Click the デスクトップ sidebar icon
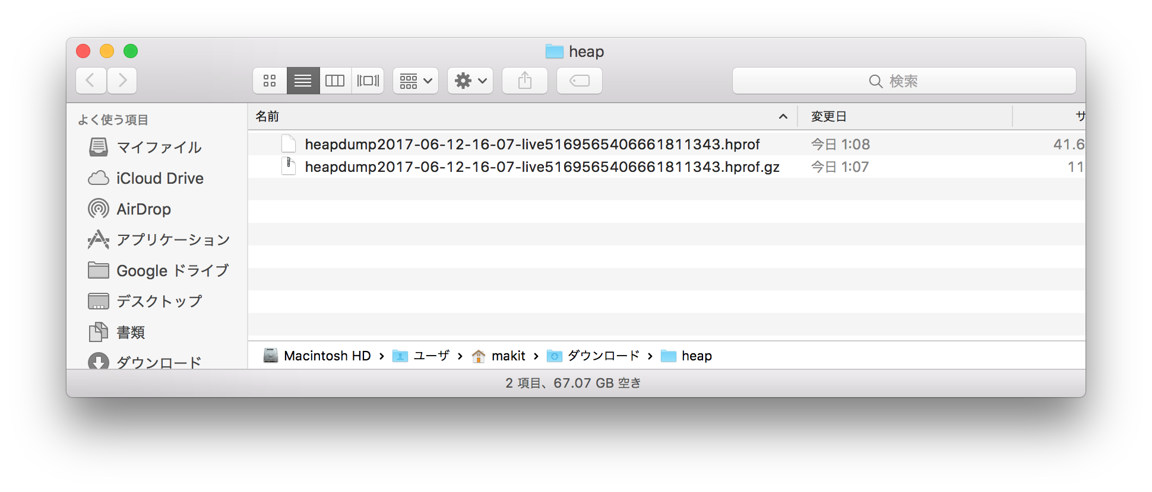 coord(99,301)
